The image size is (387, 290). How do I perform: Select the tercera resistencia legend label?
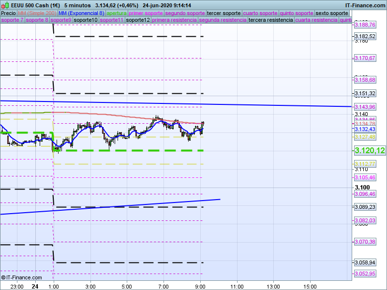click(270, 20)
